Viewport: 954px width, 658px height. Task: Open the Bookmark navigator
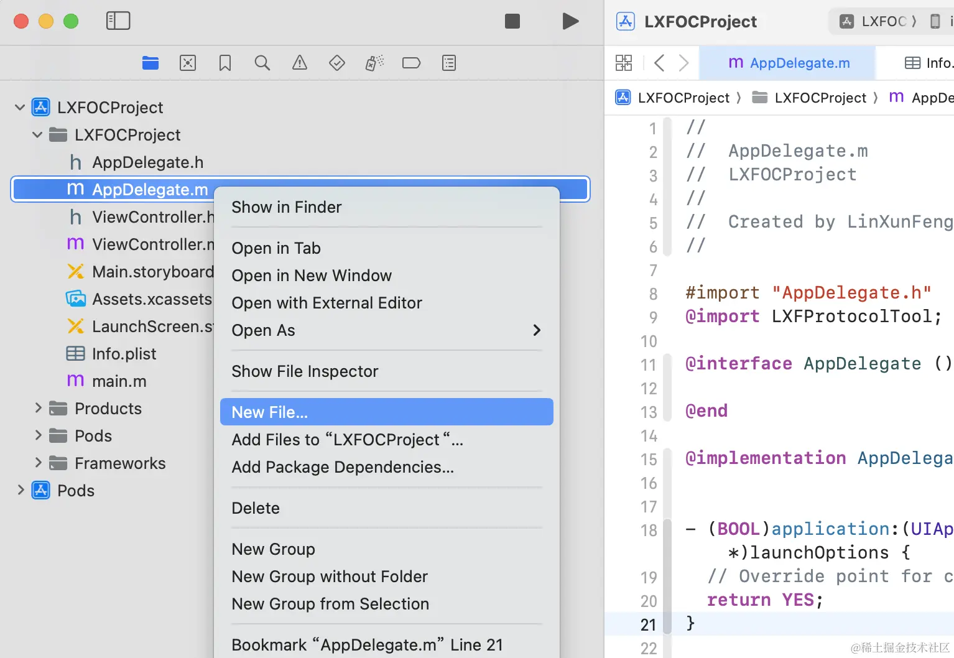pyautogui.click(x=225, y=63)
